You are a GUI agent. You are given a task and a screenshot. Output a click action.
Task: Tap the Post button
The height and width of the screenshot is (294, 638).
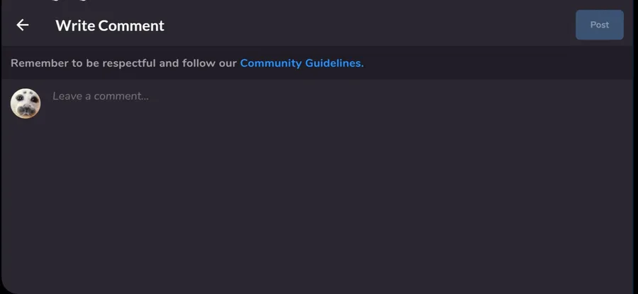click(x=599, y=25)
